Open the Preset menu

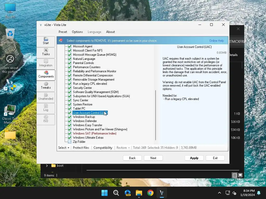point(63,32)
